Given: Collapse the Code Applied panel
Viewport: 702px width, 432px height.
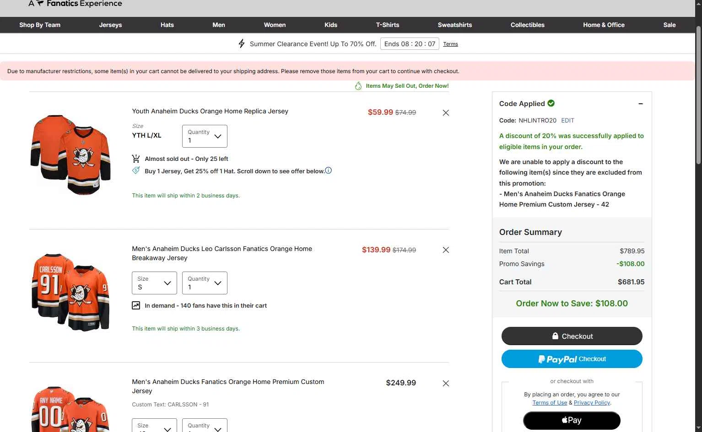Looking at the screenshot, I should pos(641,104).
